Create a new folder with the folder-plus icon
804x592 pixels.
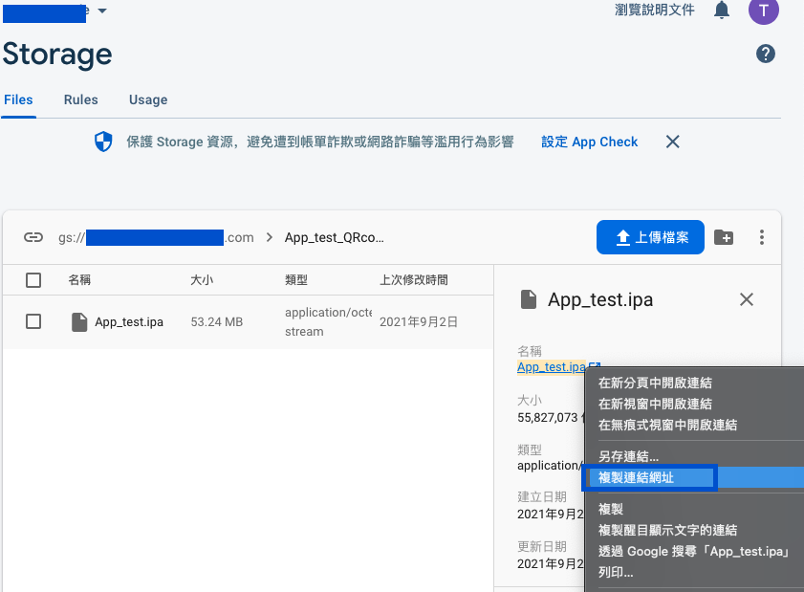(x=724, y=237)
